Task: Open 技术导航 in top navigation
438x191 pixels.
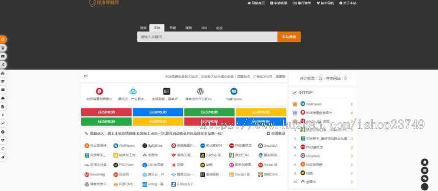Action: (325, 3)
